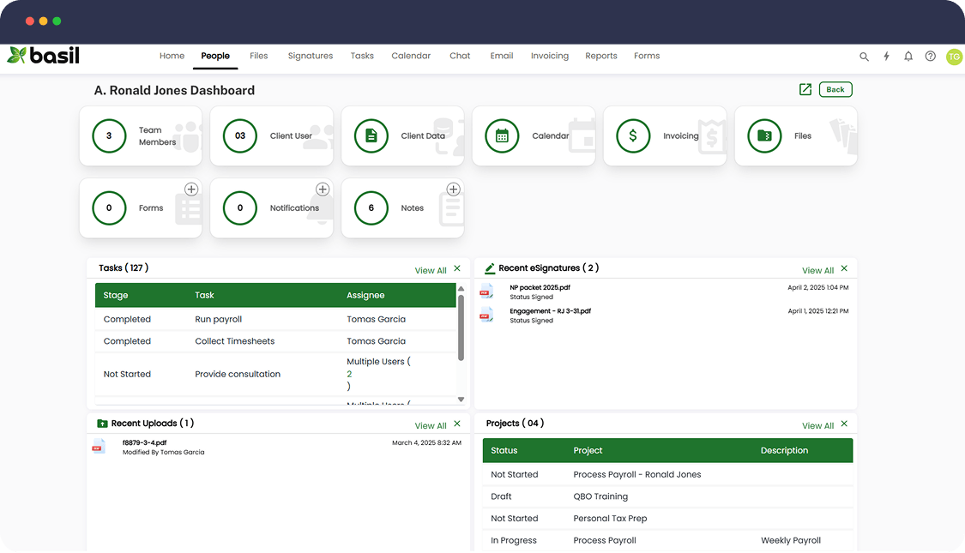Click the scroll down arrow in Tasks list
Image resolution: width=965 pixels, height=553 pixels.
pos(461,400)
